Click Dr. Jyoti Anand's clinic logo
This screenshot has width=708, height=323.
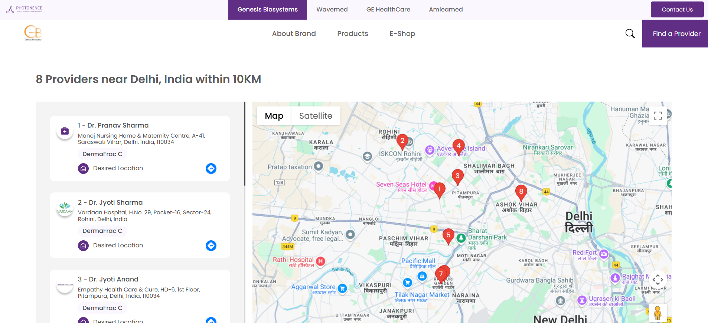(x=65, y=285)
